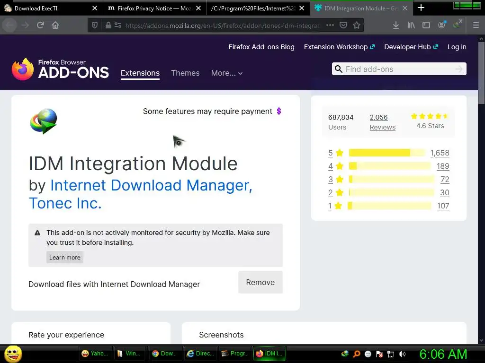Screen dimensions: 485x363
Task: Click the network tray icon
Action: pyautogui.click(x=391, y=354)
